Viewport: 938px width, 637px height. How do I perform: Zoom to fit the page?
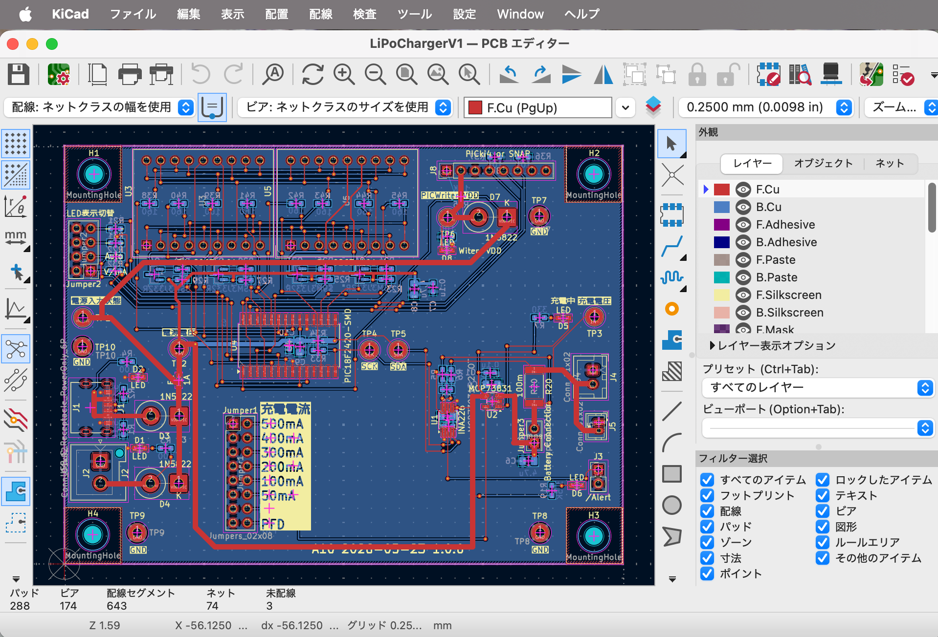click(407, 75)
